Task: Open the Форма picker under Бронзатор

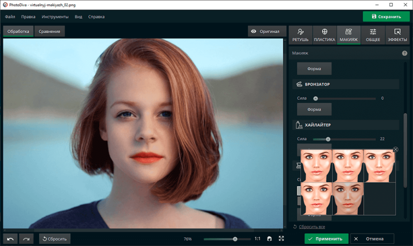Action: [x=314, y=109]
